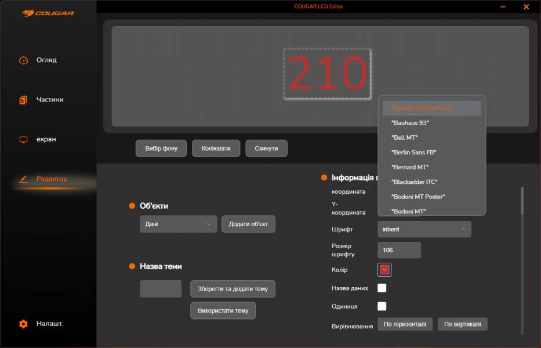Click the Overview gauge icon in sidebar
Image resolution: width=541 pixels, height=348 pixels.
coord(23,60)
